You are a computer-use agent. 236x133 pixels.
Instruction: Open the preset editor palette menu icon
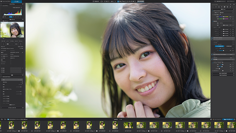23,108
